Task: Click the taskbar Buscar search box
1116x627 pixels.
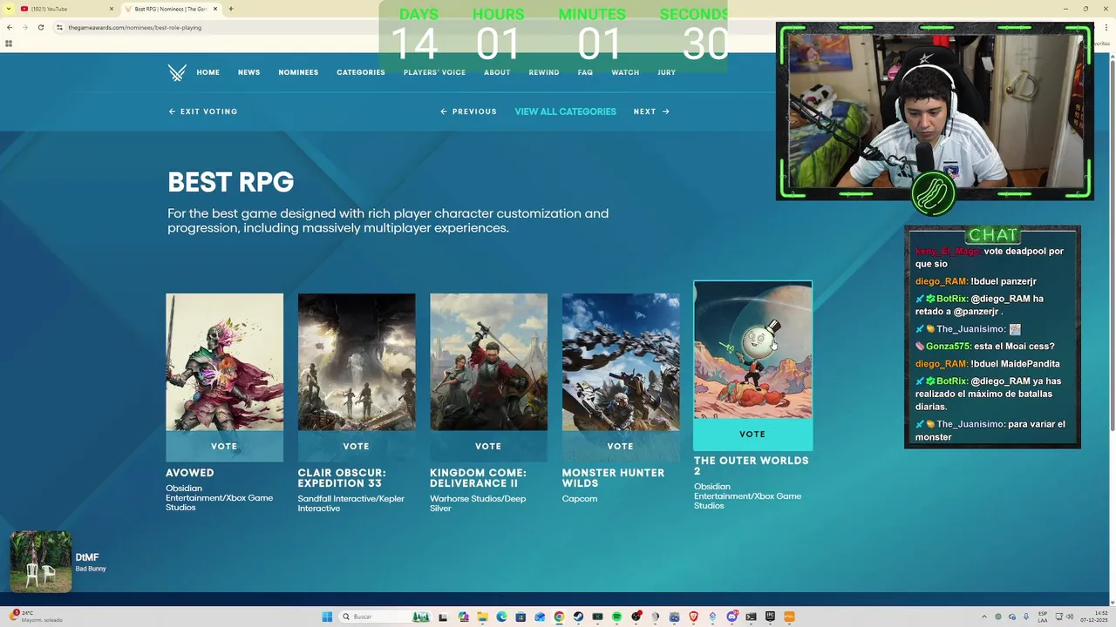Action: click(384, 617)
